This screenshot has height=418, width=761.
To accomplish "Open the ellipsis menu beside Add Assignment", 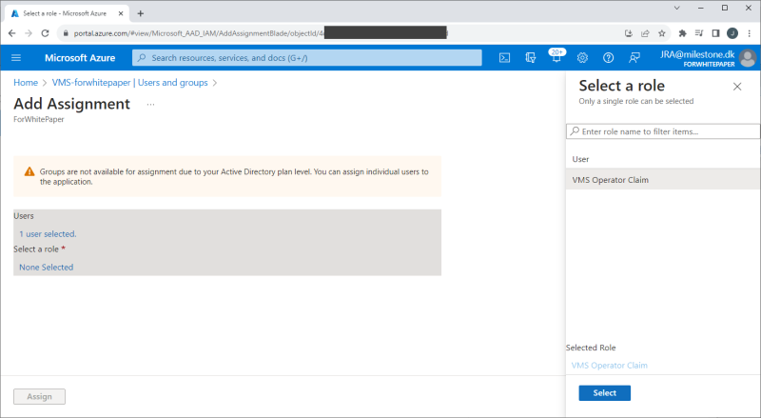I will click(x=150, y=104).
